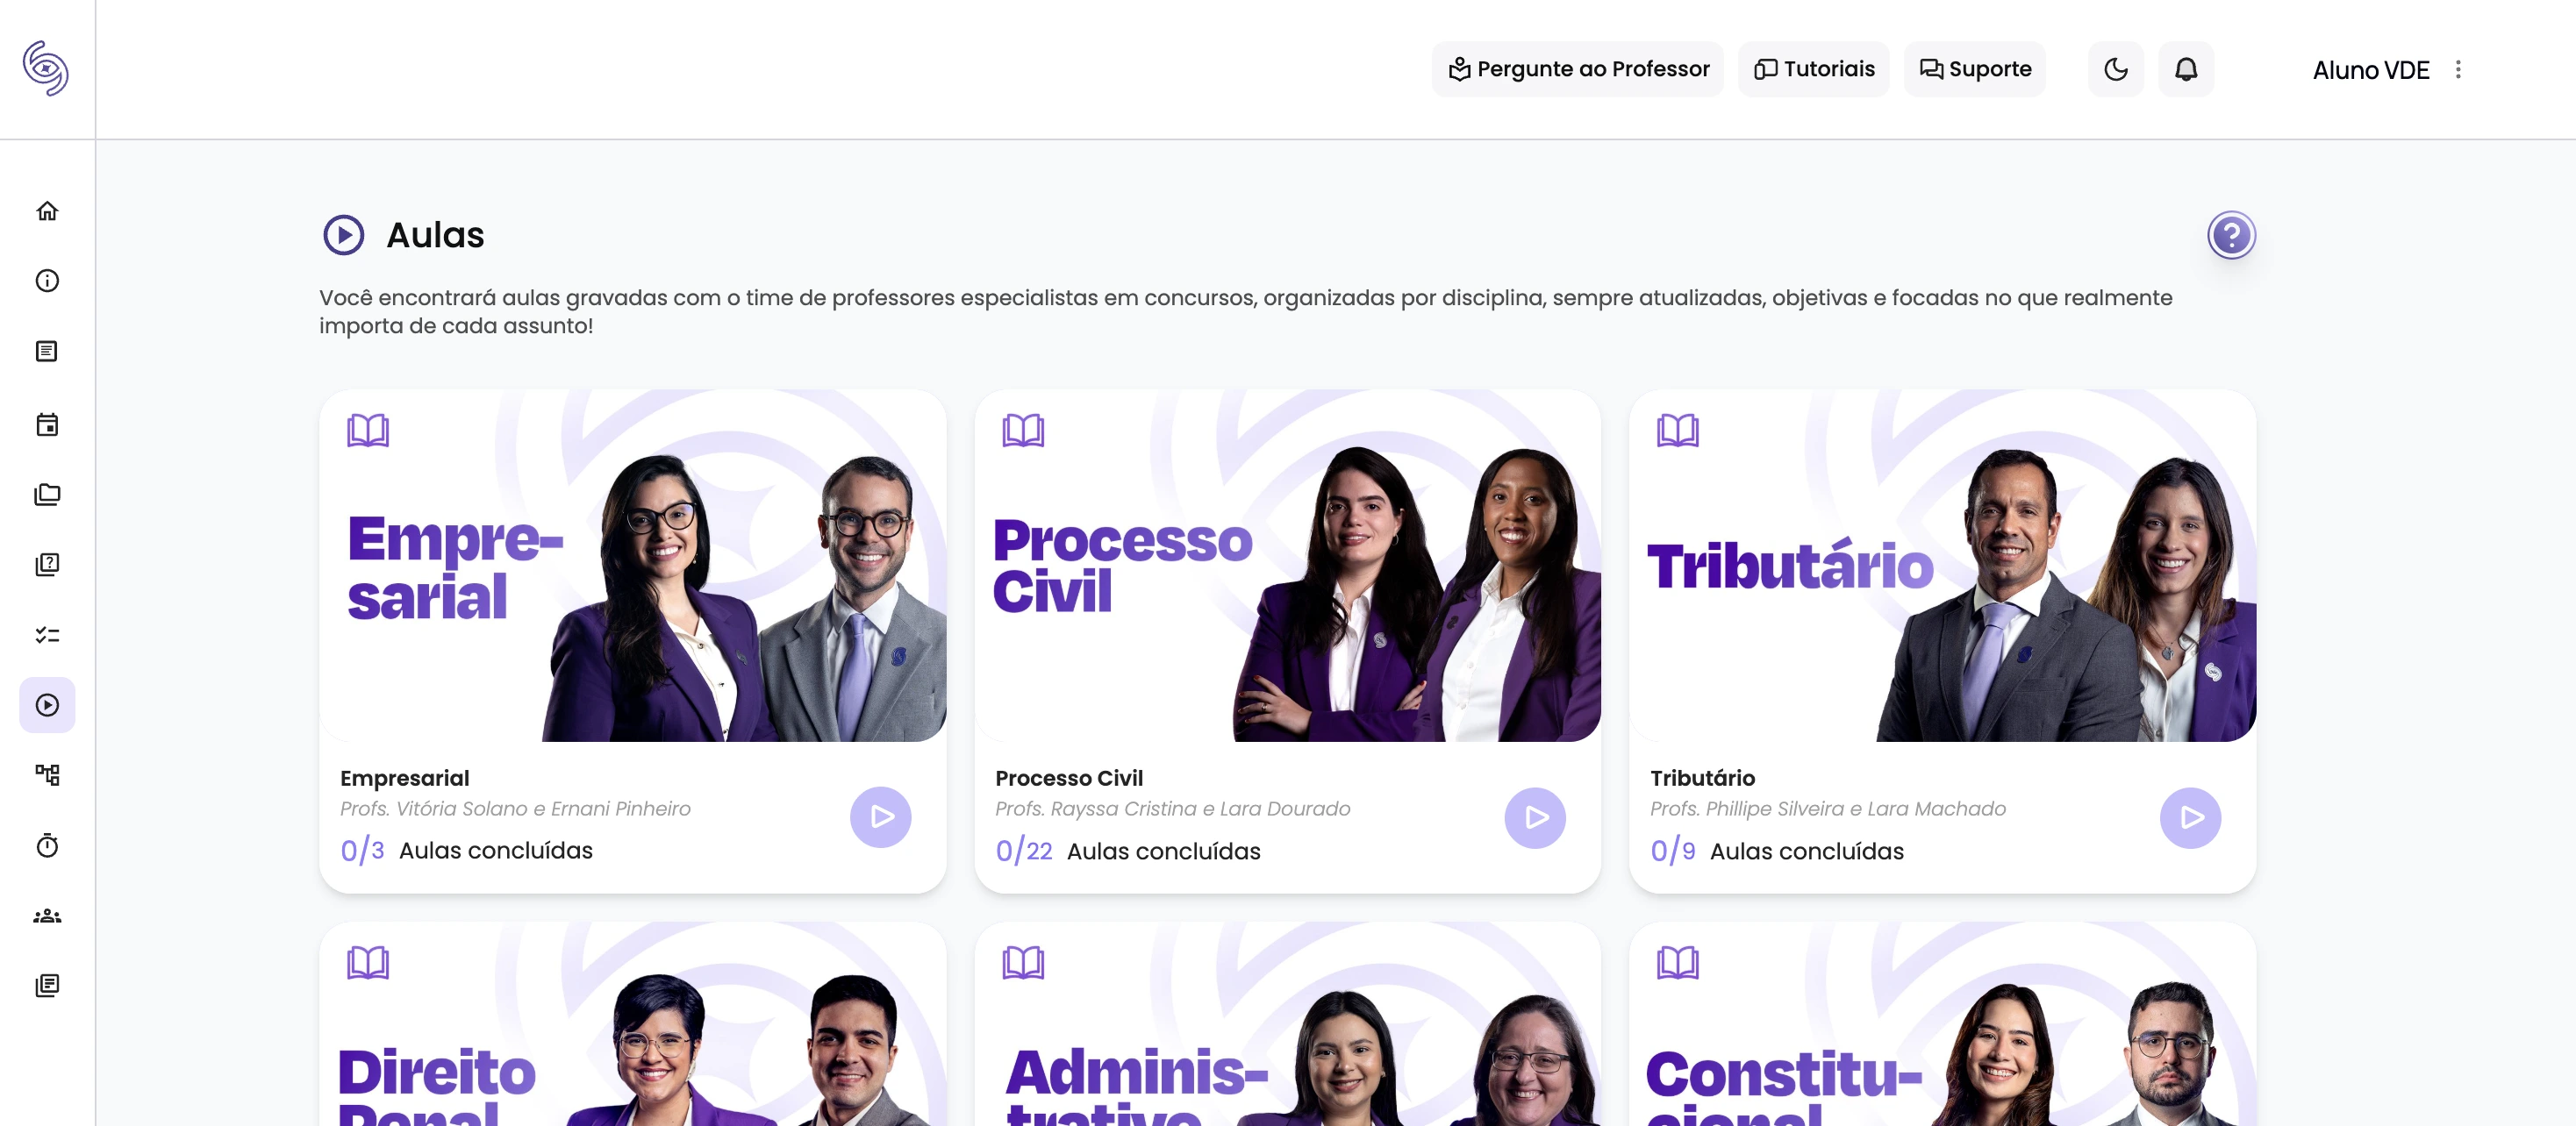Open the group of people sidebar icon
The height and width of the screenshot is (1126, 2576).
(x=47, y=916)
